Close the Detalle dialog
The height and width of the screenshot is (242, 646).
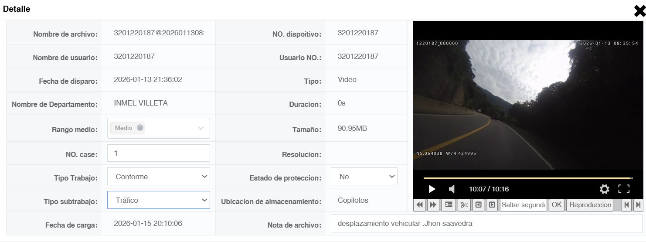pos(639,11)
